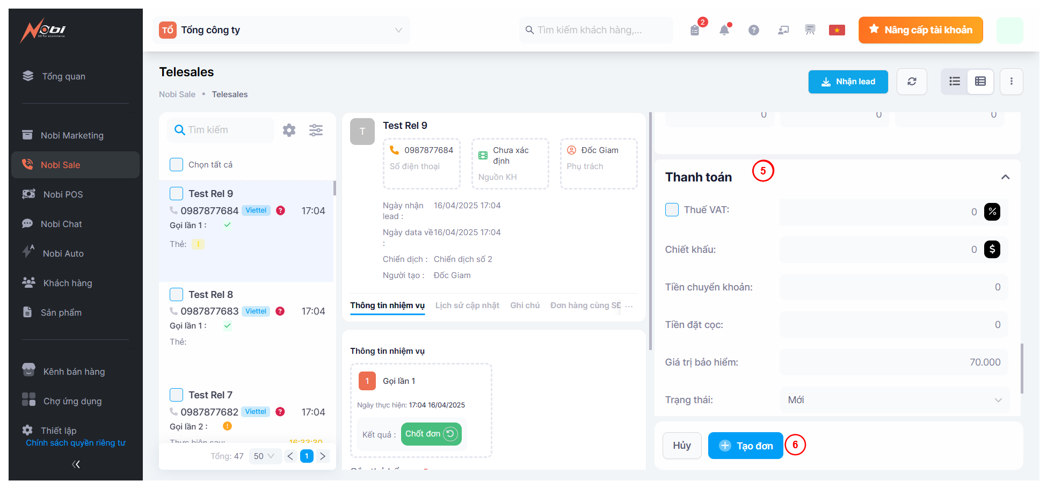This screenshot has width=1047, height=488.
Task: Collapse the Thanh toán section
Action: click(x=1005, y=177)
